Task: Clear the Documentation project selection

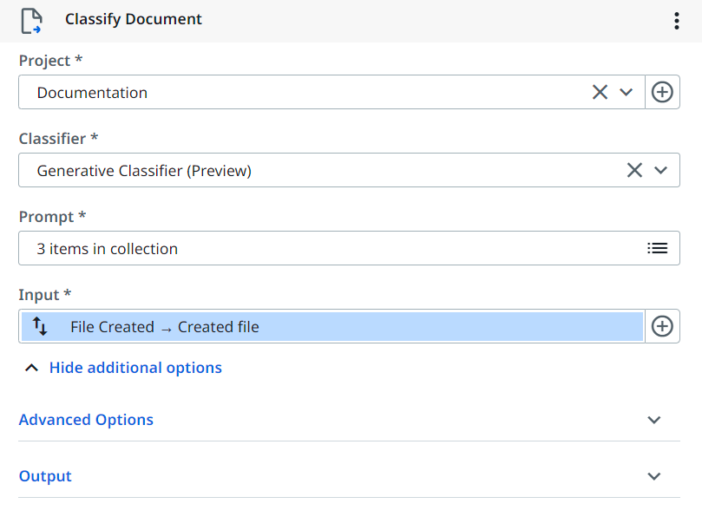Action: point(600,92)
